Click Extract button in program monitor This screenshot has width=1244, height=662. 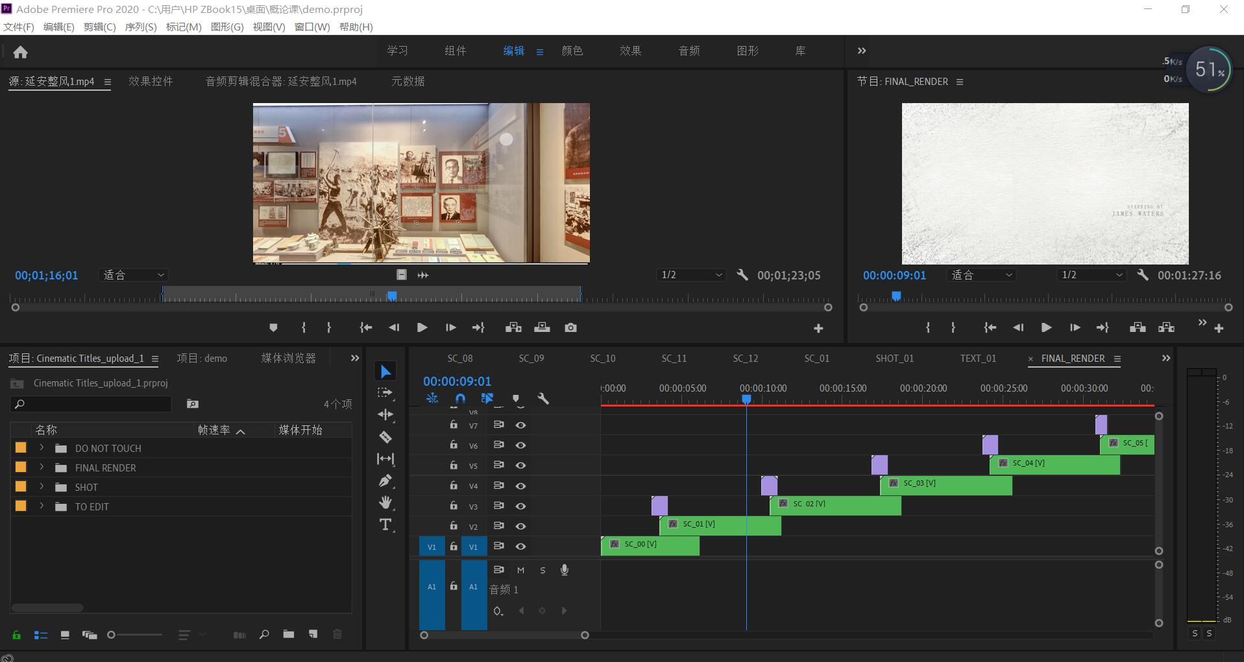(x=1166, y=328)
